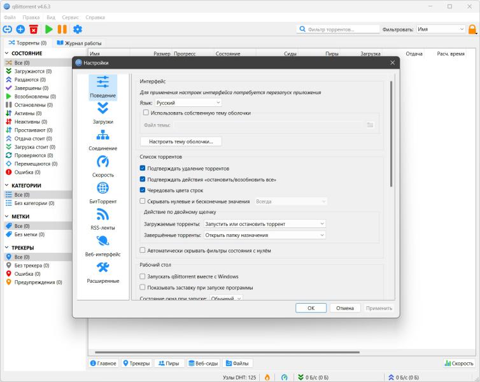Switch to the Журнал работы tab

(x=79, y=43)
